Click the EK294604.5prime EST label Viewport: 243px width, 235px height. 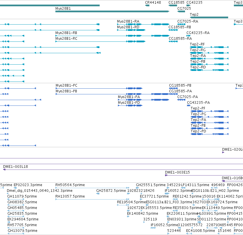pyautogui.click(x=23, y=219)
